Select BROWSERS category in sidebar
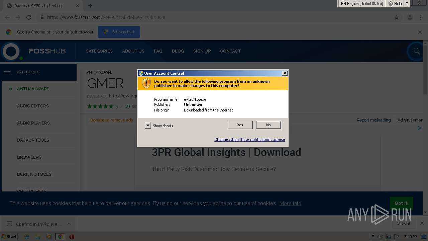 coord(29,157)
